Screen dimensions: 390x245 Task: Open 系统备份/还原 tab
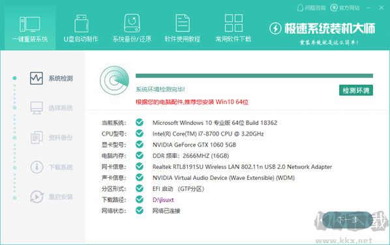(x=132, y=29)
